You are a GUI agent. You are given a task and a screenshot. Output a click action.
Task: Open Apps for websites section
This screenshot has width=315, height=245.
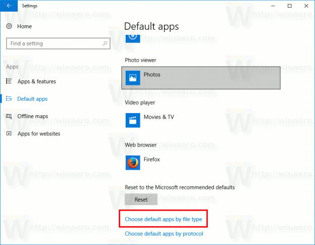[x=39, y=134]
